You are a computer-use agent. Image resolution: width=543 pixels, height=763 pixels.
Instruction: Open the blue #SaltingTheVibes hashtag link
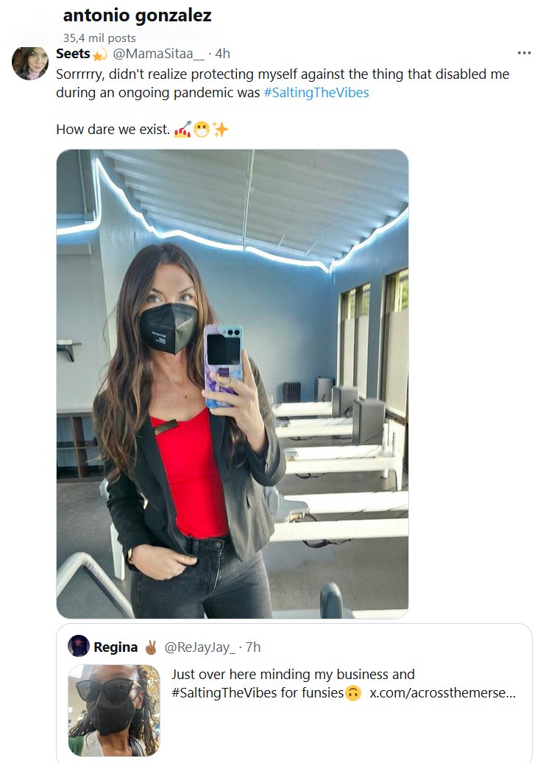(316, 93)
